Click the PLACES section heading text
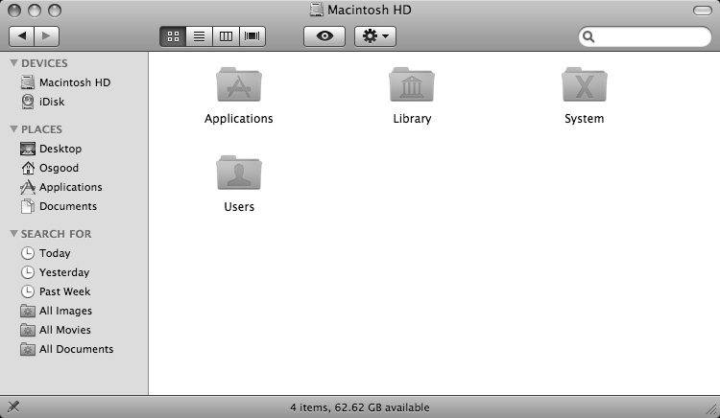The width and height of the screenshot is (720, 418). point(41,129)
